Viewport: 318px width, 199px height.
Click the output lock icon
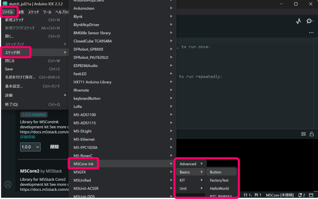click(312, 134)
